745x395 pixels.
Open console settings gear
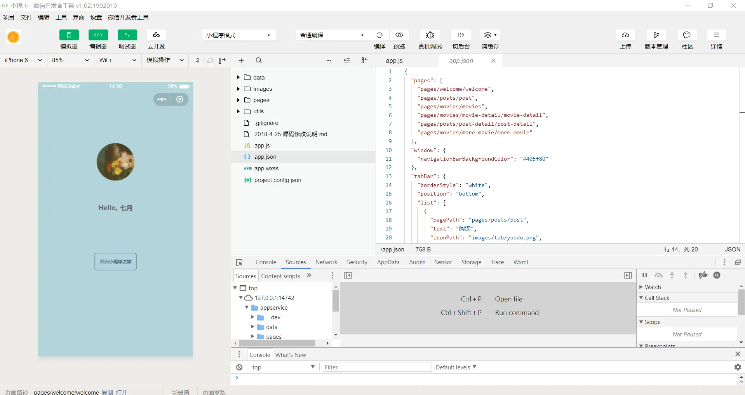point(738,367)
